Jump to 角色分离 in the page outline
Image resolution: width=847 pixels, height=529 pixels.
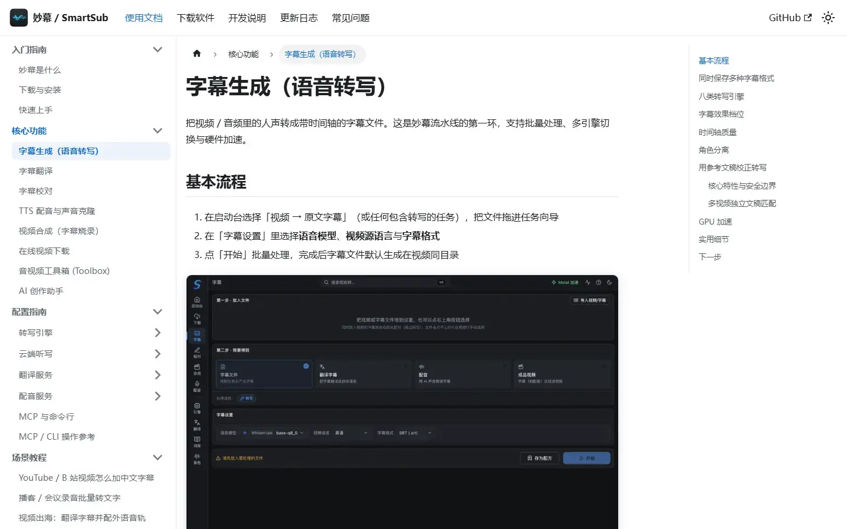[x=713, y=150]
